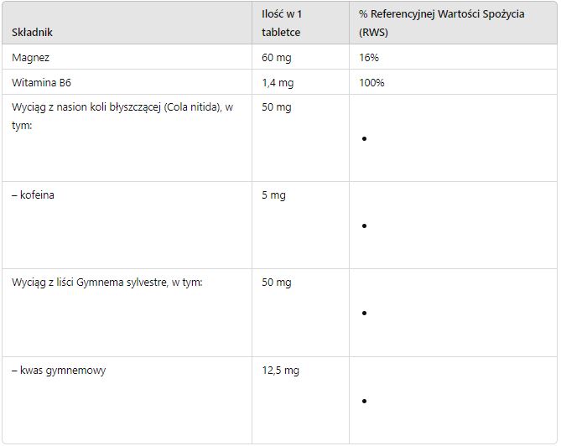Click the 50 mg amount for Cola nitida extract
561x446 pixels.
[277, 107]
